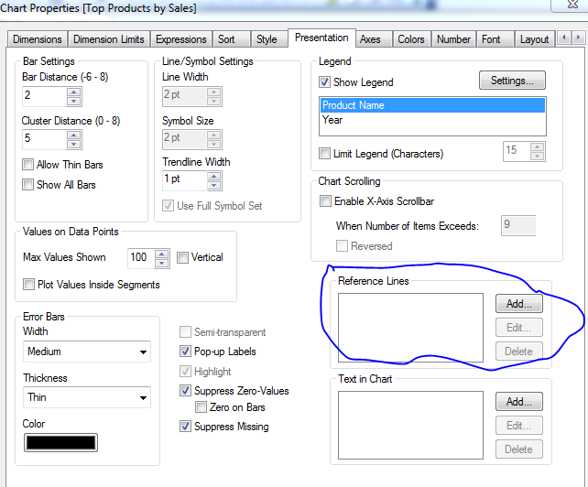Add new Text in Chart
This screenshot has height=487, width=588.
coord(519,402)
